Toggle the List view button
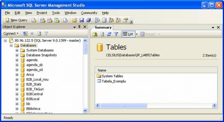Screen dimensions: 224x122 [128, 34]
